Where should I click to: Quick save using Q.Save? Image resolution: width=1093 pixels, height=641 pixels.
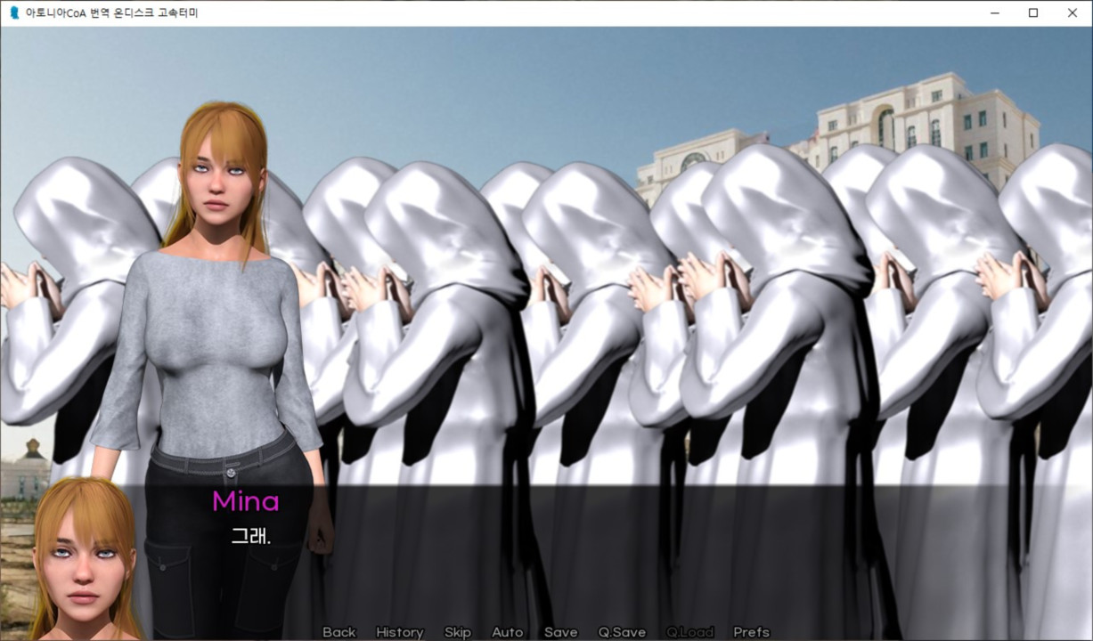[621, 632]
